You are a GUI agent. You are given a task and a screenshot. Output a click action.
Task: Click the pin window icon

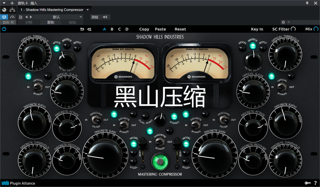[307, 3]
